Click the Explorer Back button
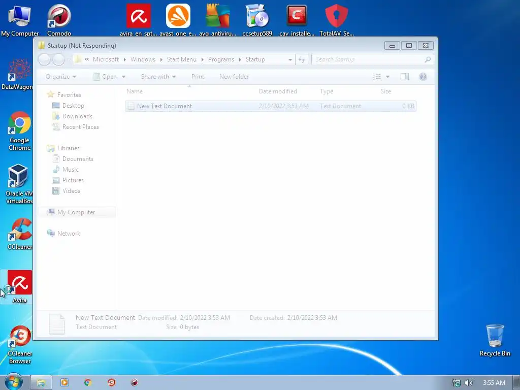 [45, 60]
